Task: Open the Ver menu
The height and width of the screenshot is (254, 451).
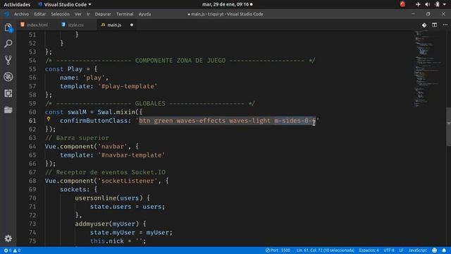Action: (x=78, y=14)
